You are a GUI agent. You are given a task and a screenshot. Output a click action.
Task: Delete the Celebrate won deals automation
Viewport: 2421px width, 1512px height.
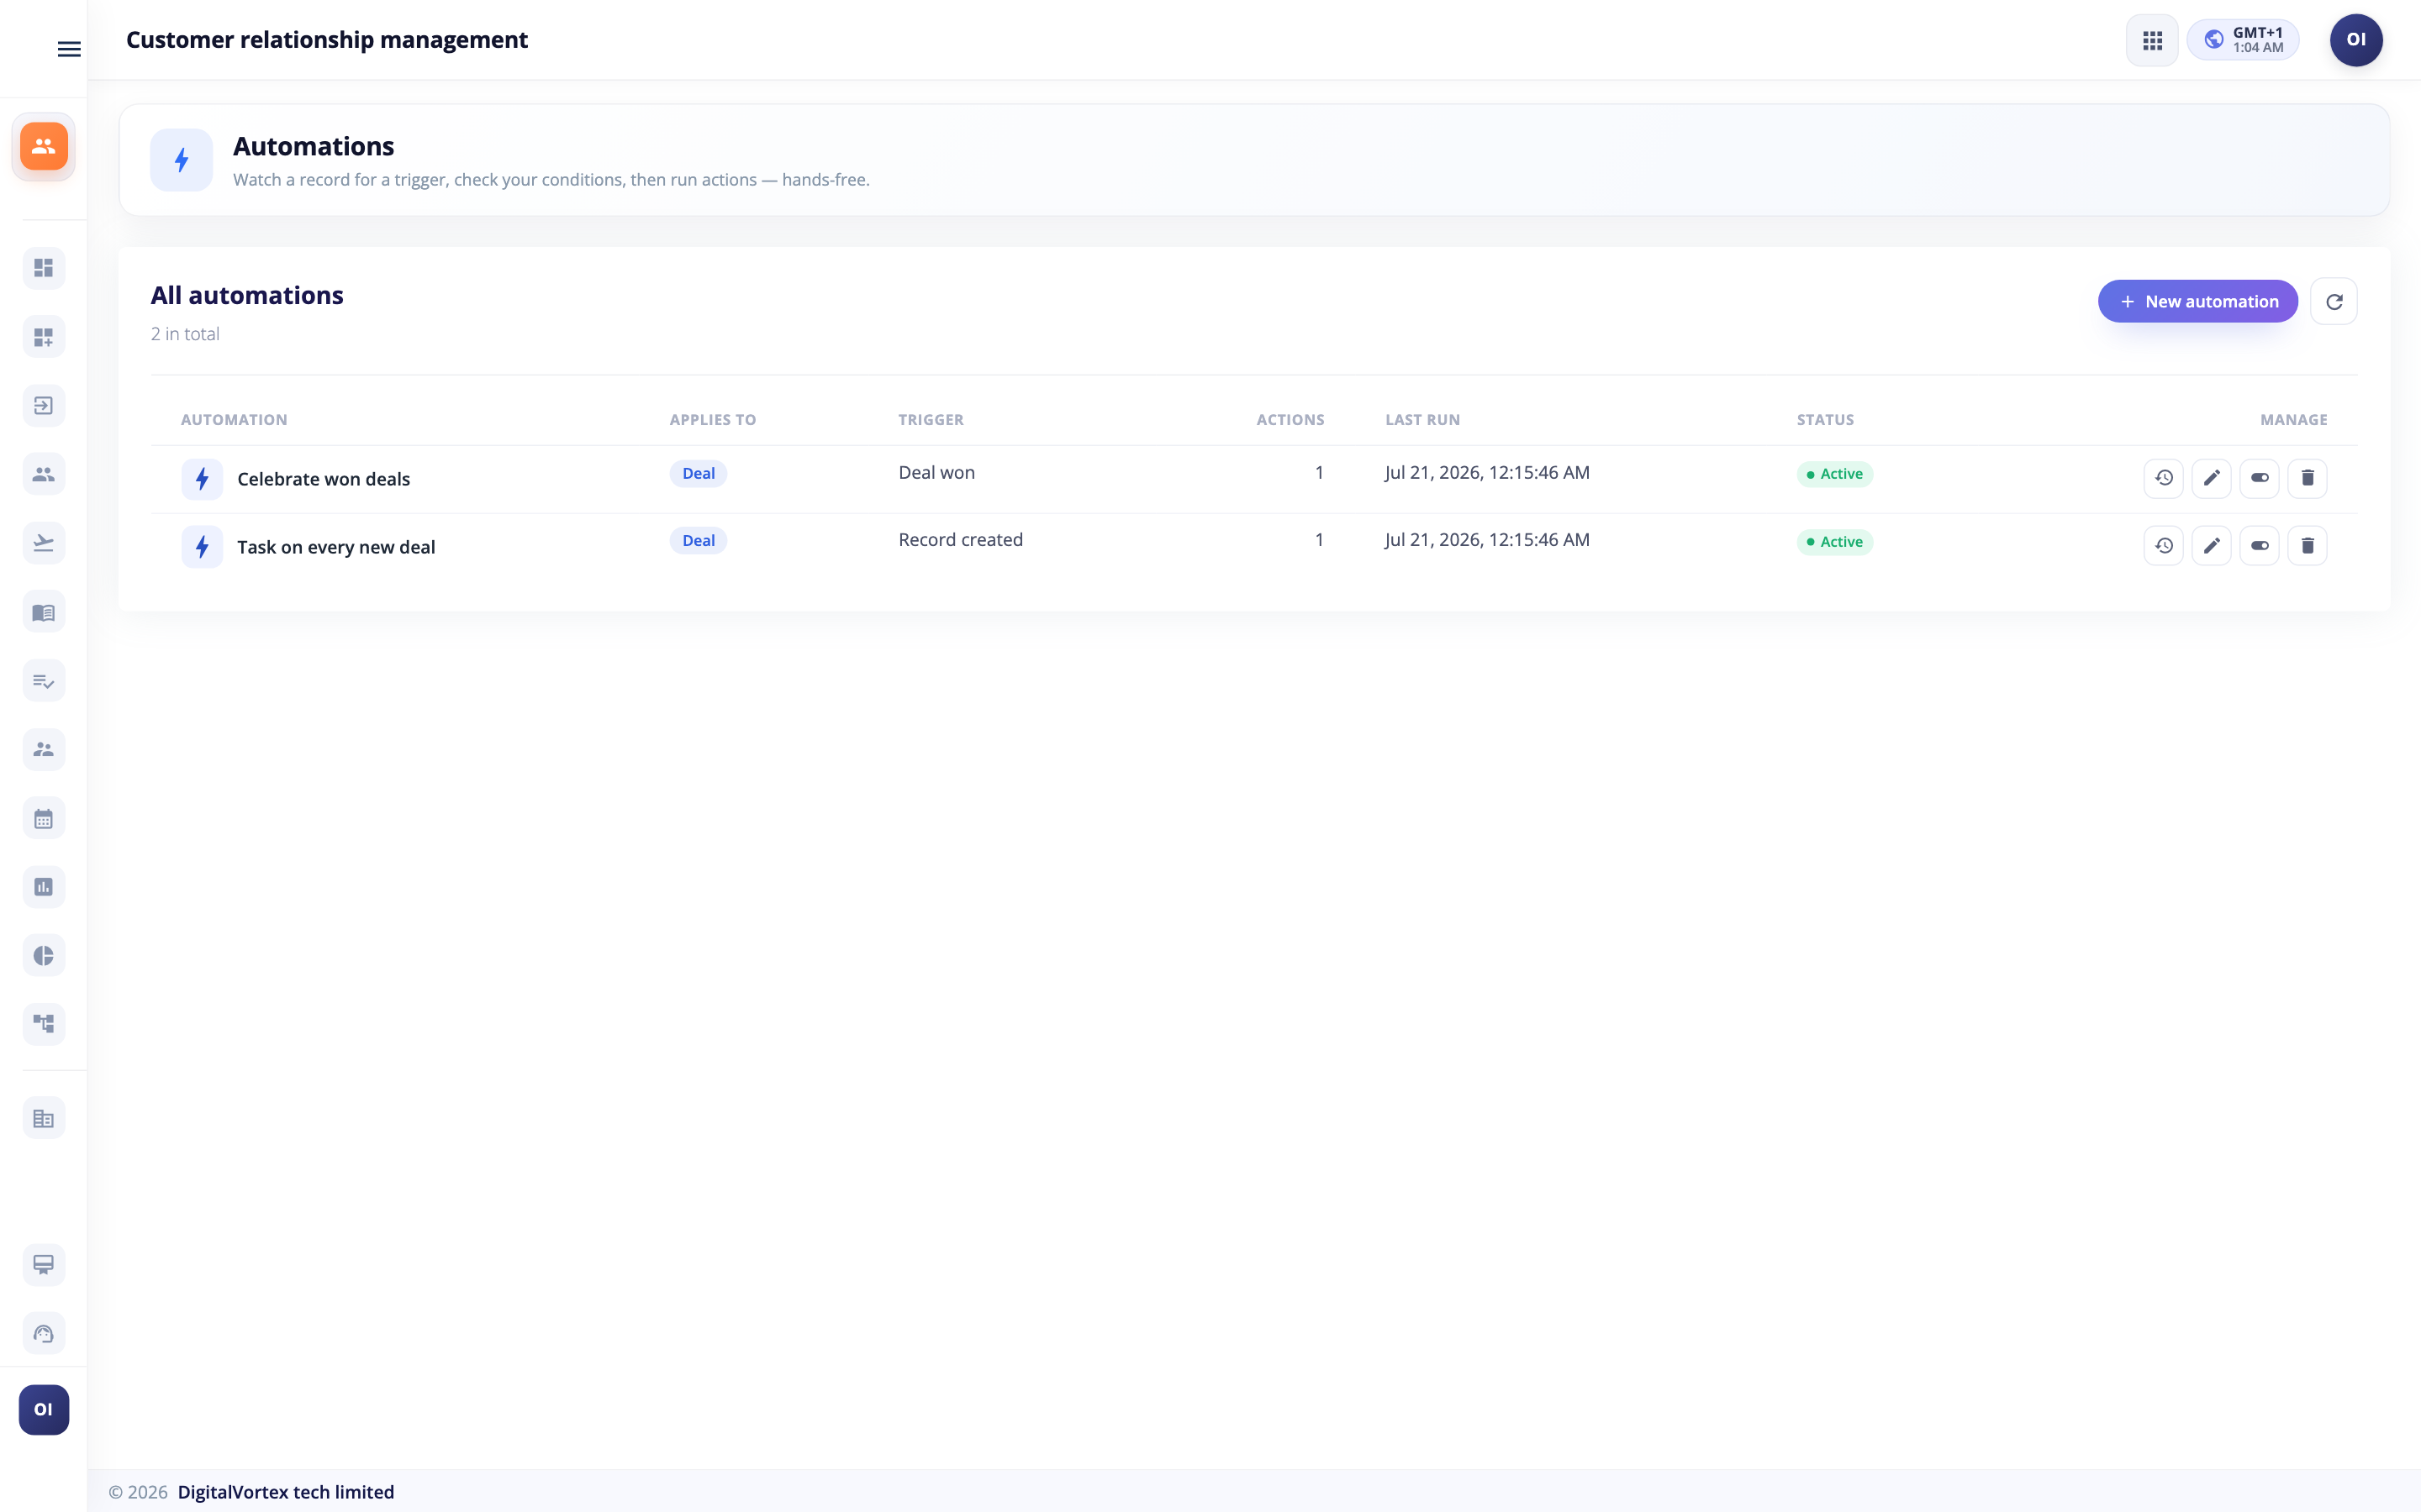coord(2307,478)
